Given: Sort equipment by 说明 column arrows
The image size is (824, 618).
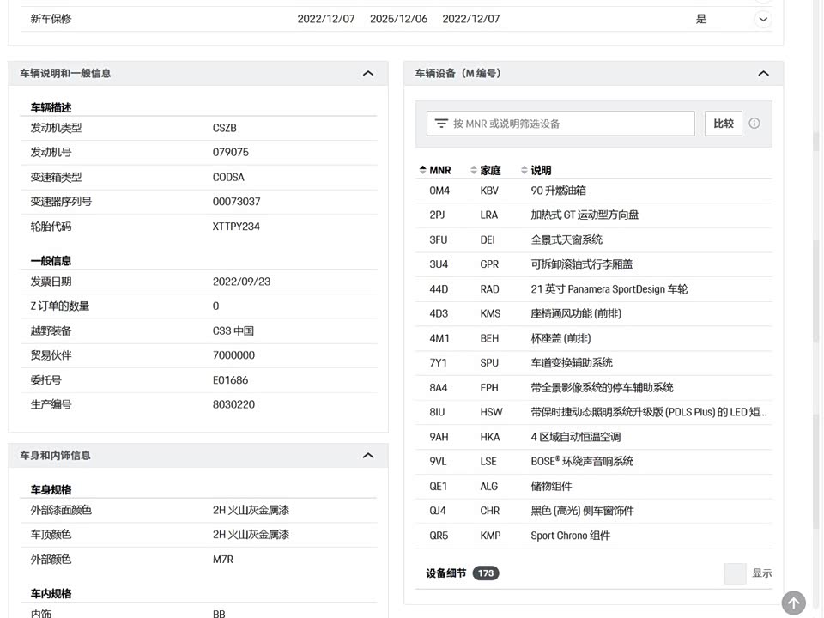Looking at the screenshot, I should tap(524, 170).
